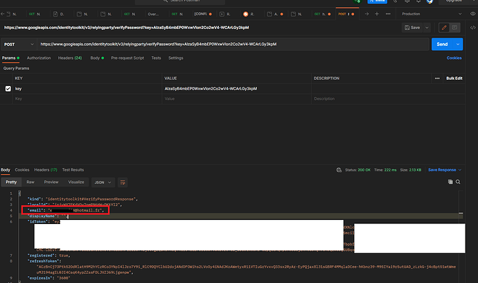Viewport: 478px width, 283px height.
Task: Select the Pretty response view
Action: click(x=11, y=182)
